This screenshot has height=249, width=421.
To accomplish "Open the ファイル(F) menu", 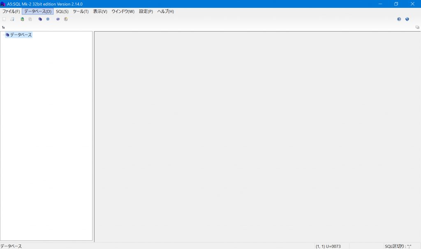I will (x=11, y=11).
